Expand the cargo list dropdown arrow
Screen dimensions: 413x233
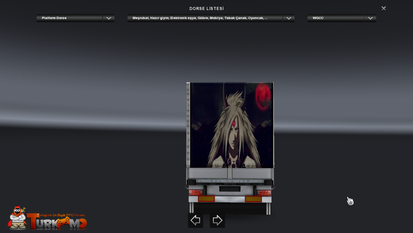coord(289,18)
